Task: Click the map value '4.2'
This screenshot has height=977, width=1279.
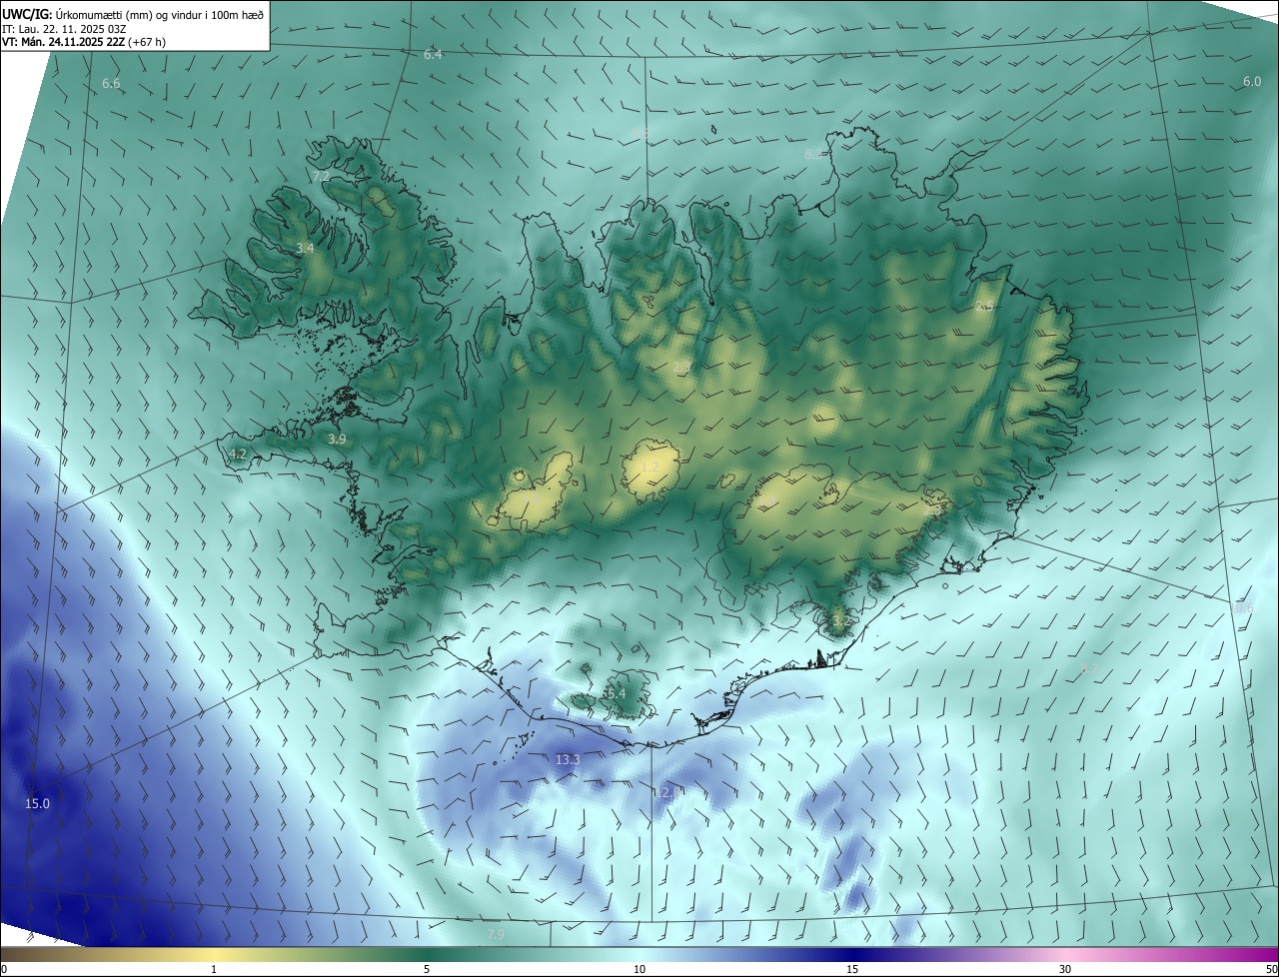Action: [x=237, y=454]
